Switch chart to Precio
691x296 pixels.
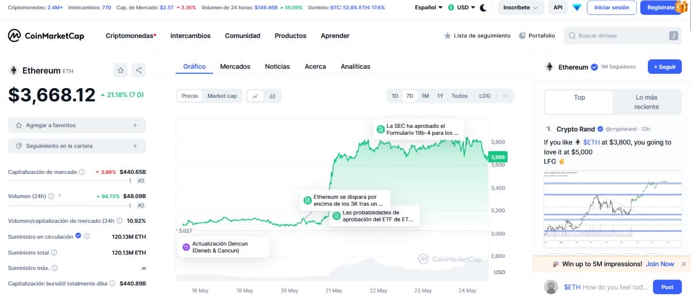pyautogui.click(x=190, y=96)
